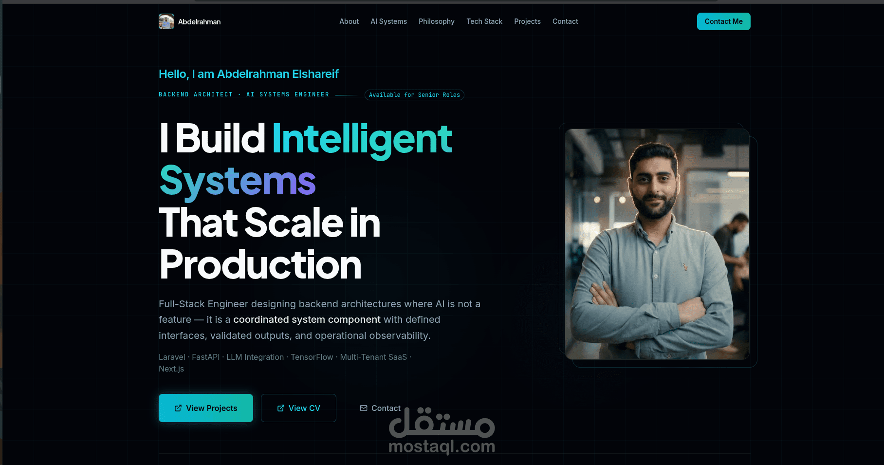
Task: Click the Contact Me button
Action: [724, 21]
